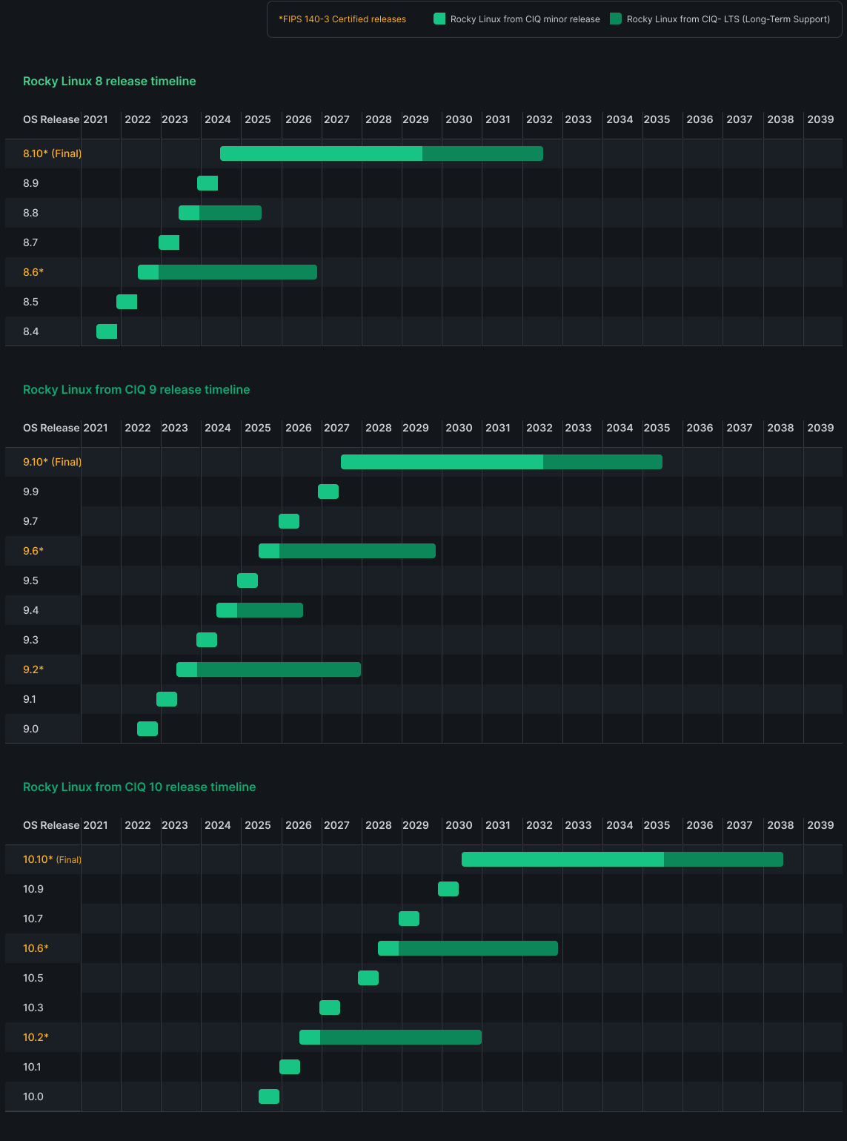Select the 9.10 (Final) timeline bar

pos(502,462)
